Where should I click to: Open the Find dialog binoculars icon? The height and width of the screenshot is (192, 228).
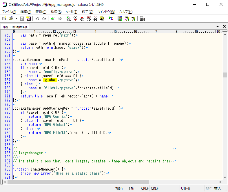coord(69,19)
